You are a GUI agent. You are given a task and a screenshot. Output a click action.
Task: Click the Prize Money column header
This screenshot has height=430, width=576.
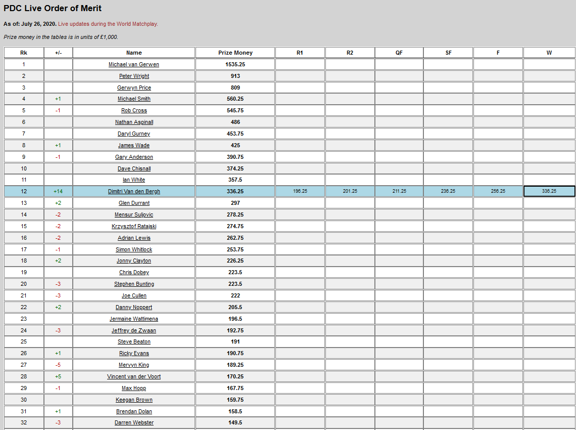click(x=235, y=53)
